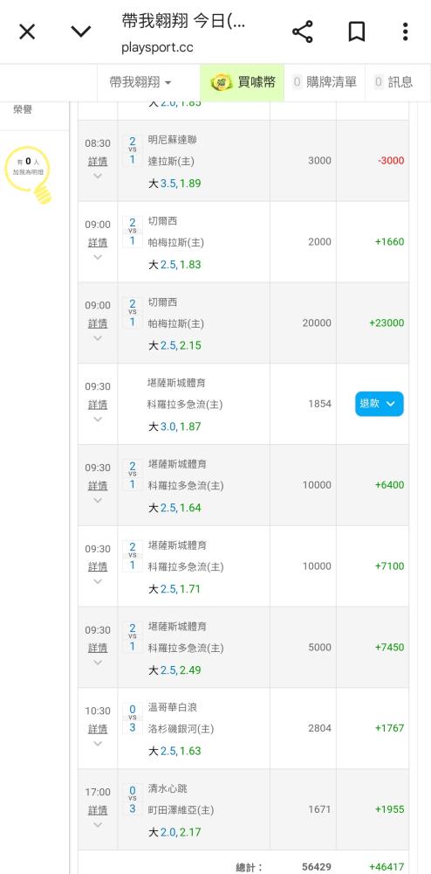
Task: Click the 0 vs 3 score box for 溫哥華白浪
Action: (133, 719)
